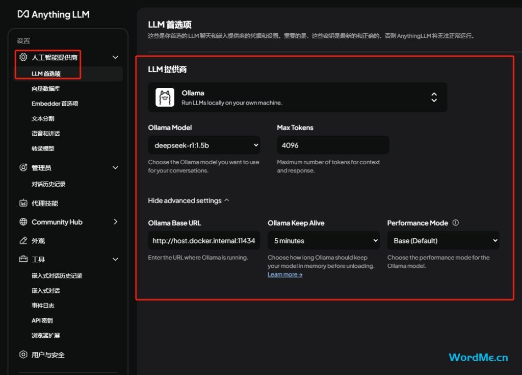Click the 人工智能提供商 section label
The image size is (522, 375).
click(x=55, y=57)
